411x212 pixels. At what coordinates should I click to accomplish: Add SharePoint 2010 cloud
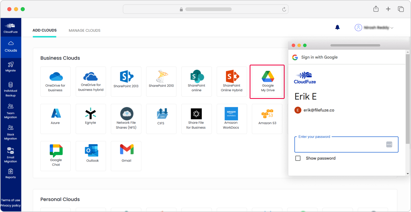[x=161, y=82]
